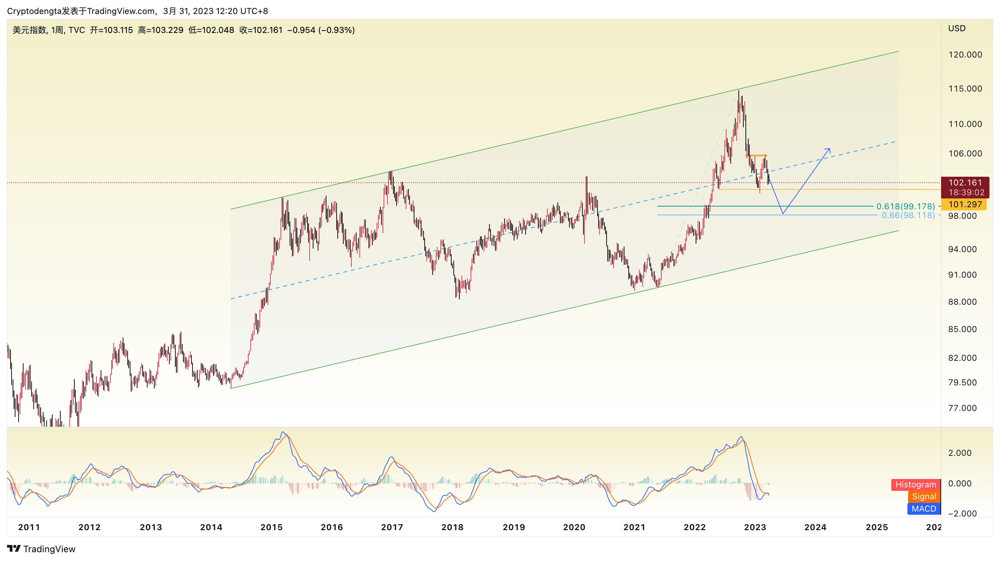This screenshot has height=561, width=1000.
Task: Click the 120.000 price axis label
Action: tap(965, 55)
